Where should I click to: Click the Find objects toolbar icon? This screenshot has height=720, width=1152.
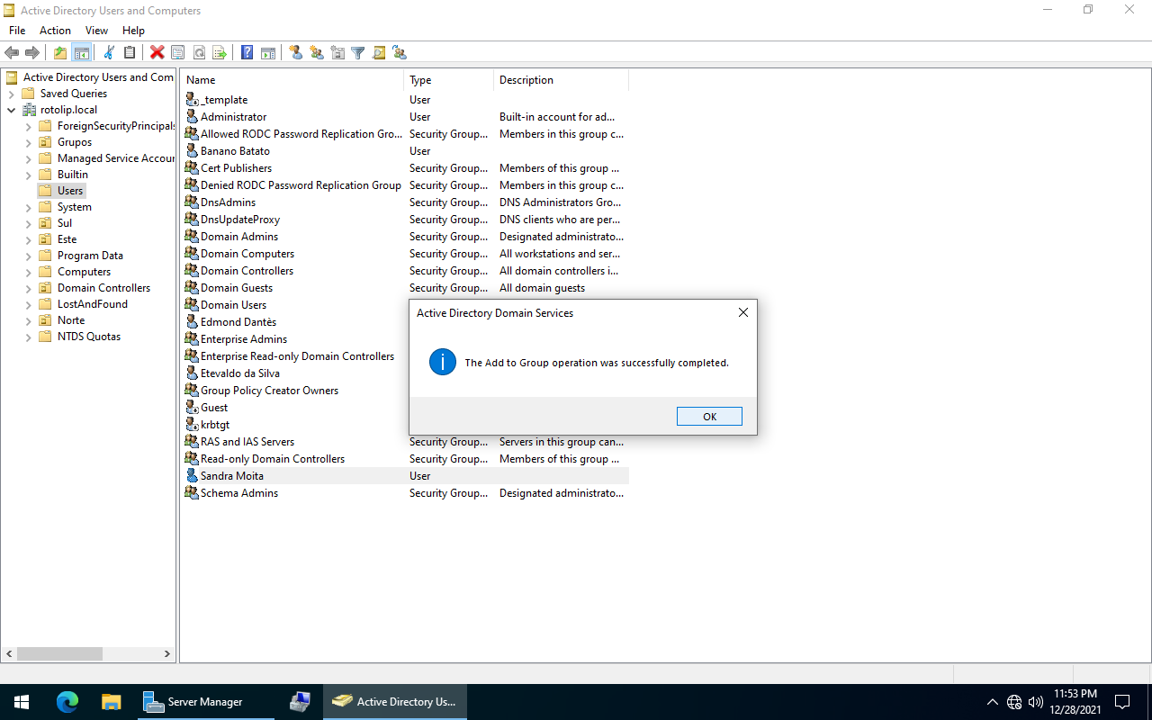[379, 53]
